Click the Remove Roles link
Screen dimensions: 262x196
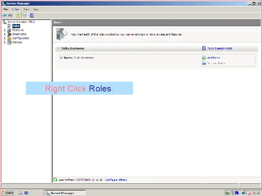click(x=216, y=63)
